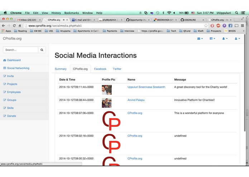Focus the sidebar Search field
This screenshot has width=249, height=177.
(x=20, y=50)
